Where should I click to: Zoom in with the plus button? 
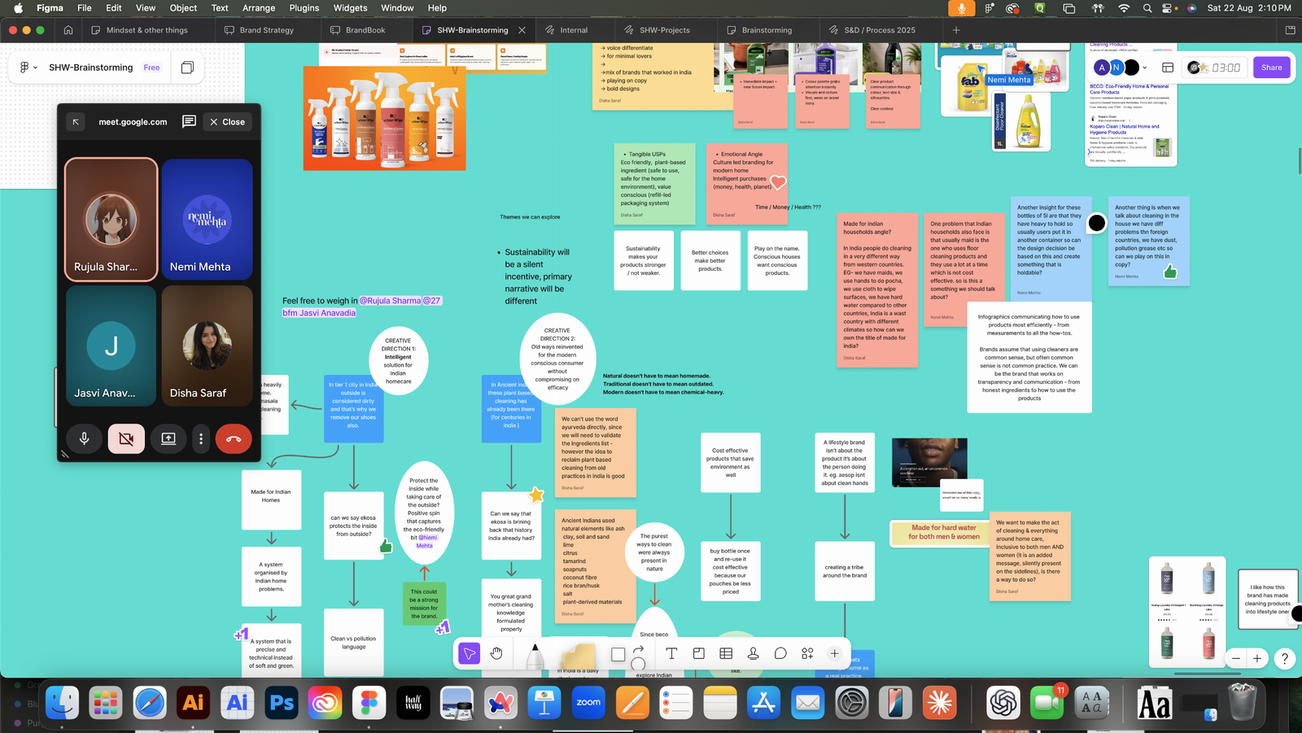[x=1257, y=658]
